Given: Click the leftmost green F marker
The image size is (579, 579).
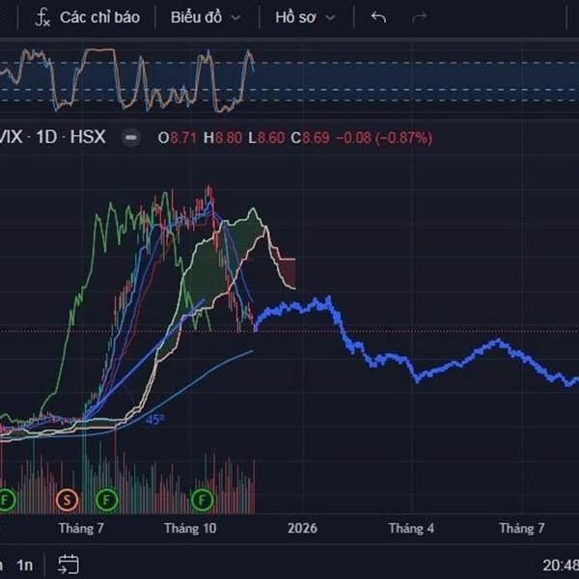Looking at the screenshot, I should 5,500.
